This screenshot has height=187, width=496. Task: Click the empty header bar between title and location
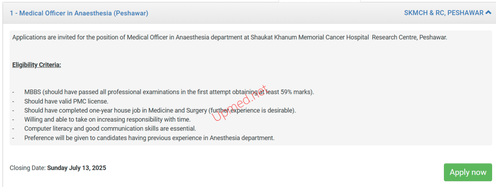point(276,13)
